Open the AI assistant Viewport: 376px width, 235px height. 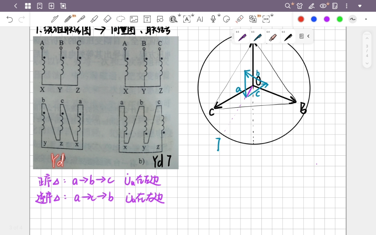[200, 19]
